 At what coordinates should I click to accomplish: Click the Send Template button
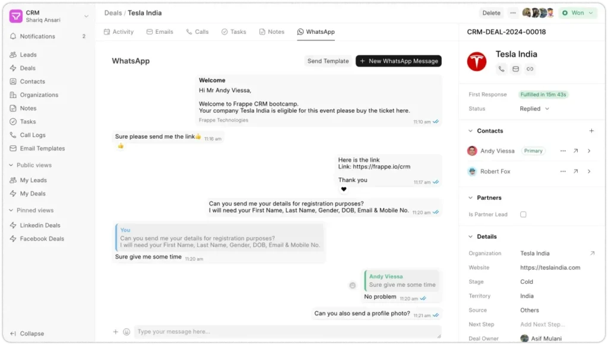point(328,61)
